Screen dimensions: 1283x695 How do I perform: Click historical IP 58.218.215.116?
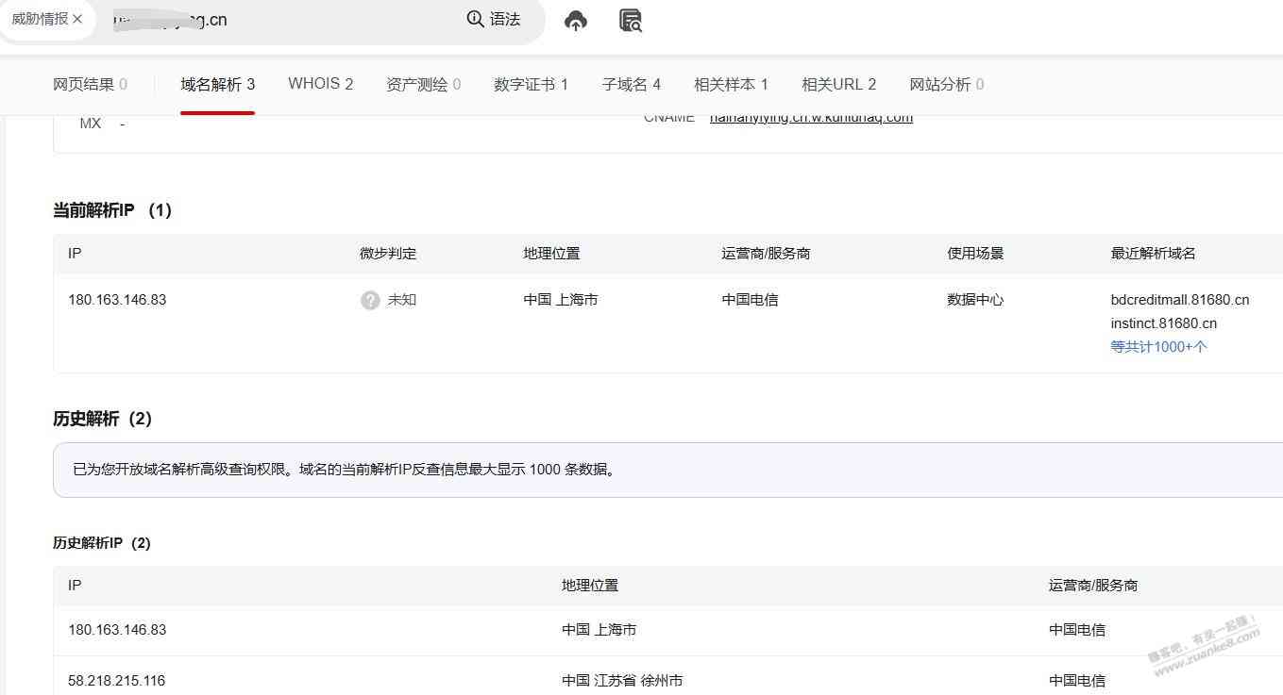117,680
